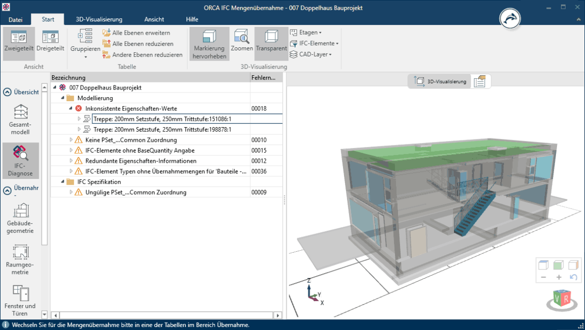Screen dimensions: 585x330
Task: Click the info icon in status bar
Action: click(x=6, y=325)
